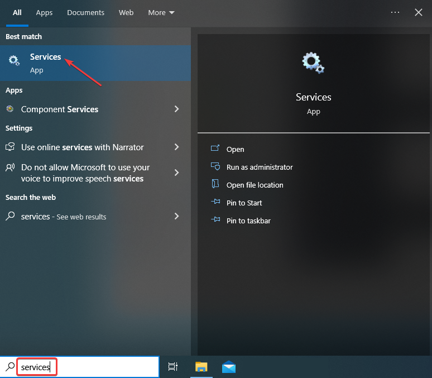Choose Open file location
Image resolution: width=432 pixels, height=378 pixels.
pyautogui.click(x=255, y=185)
